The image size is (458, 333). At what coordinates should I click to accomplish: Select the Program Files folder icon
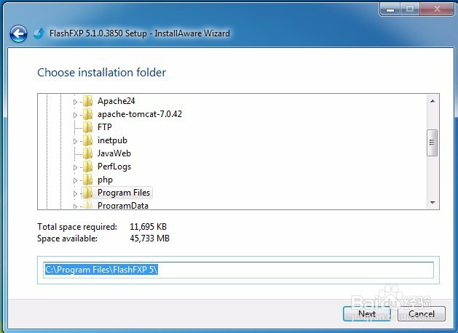coord(87,193)
